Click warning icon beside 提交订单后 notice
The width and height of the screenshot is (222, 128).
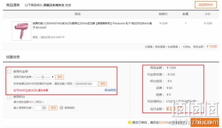[x=129, y=123]
